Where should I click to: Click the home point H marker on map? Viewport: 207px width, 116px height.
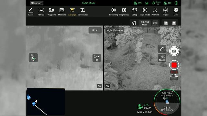click(34, 104)
